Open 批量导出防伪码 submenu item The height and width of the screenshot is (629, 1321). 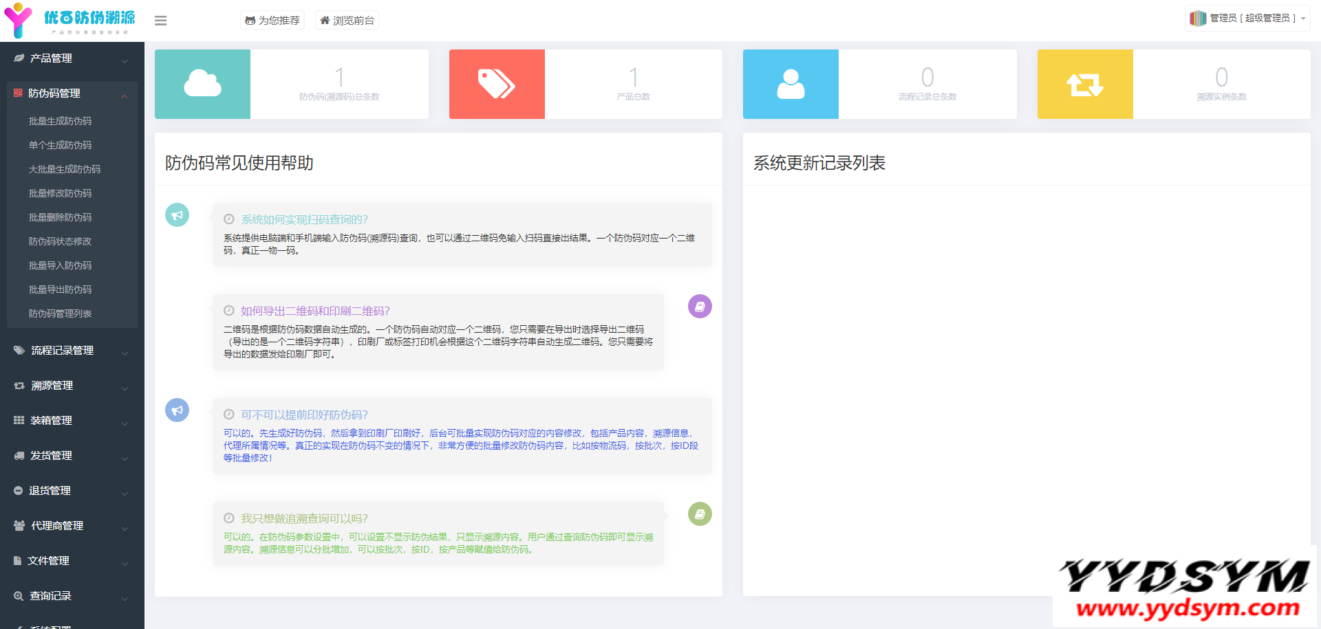point(60,289)
